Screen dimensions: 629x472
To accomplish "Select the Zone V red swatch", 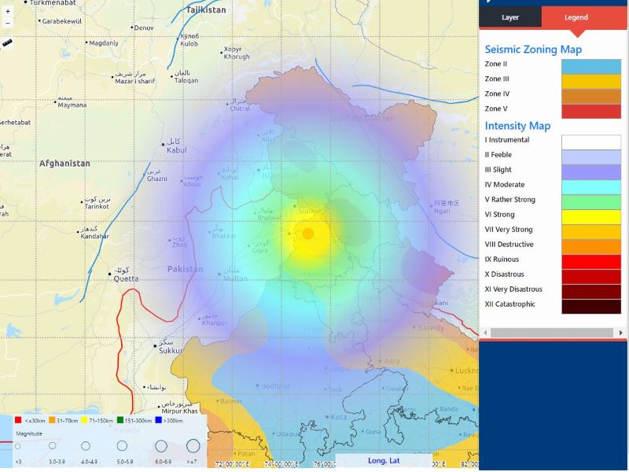I will pyautogui.click(x=590, y=111).
